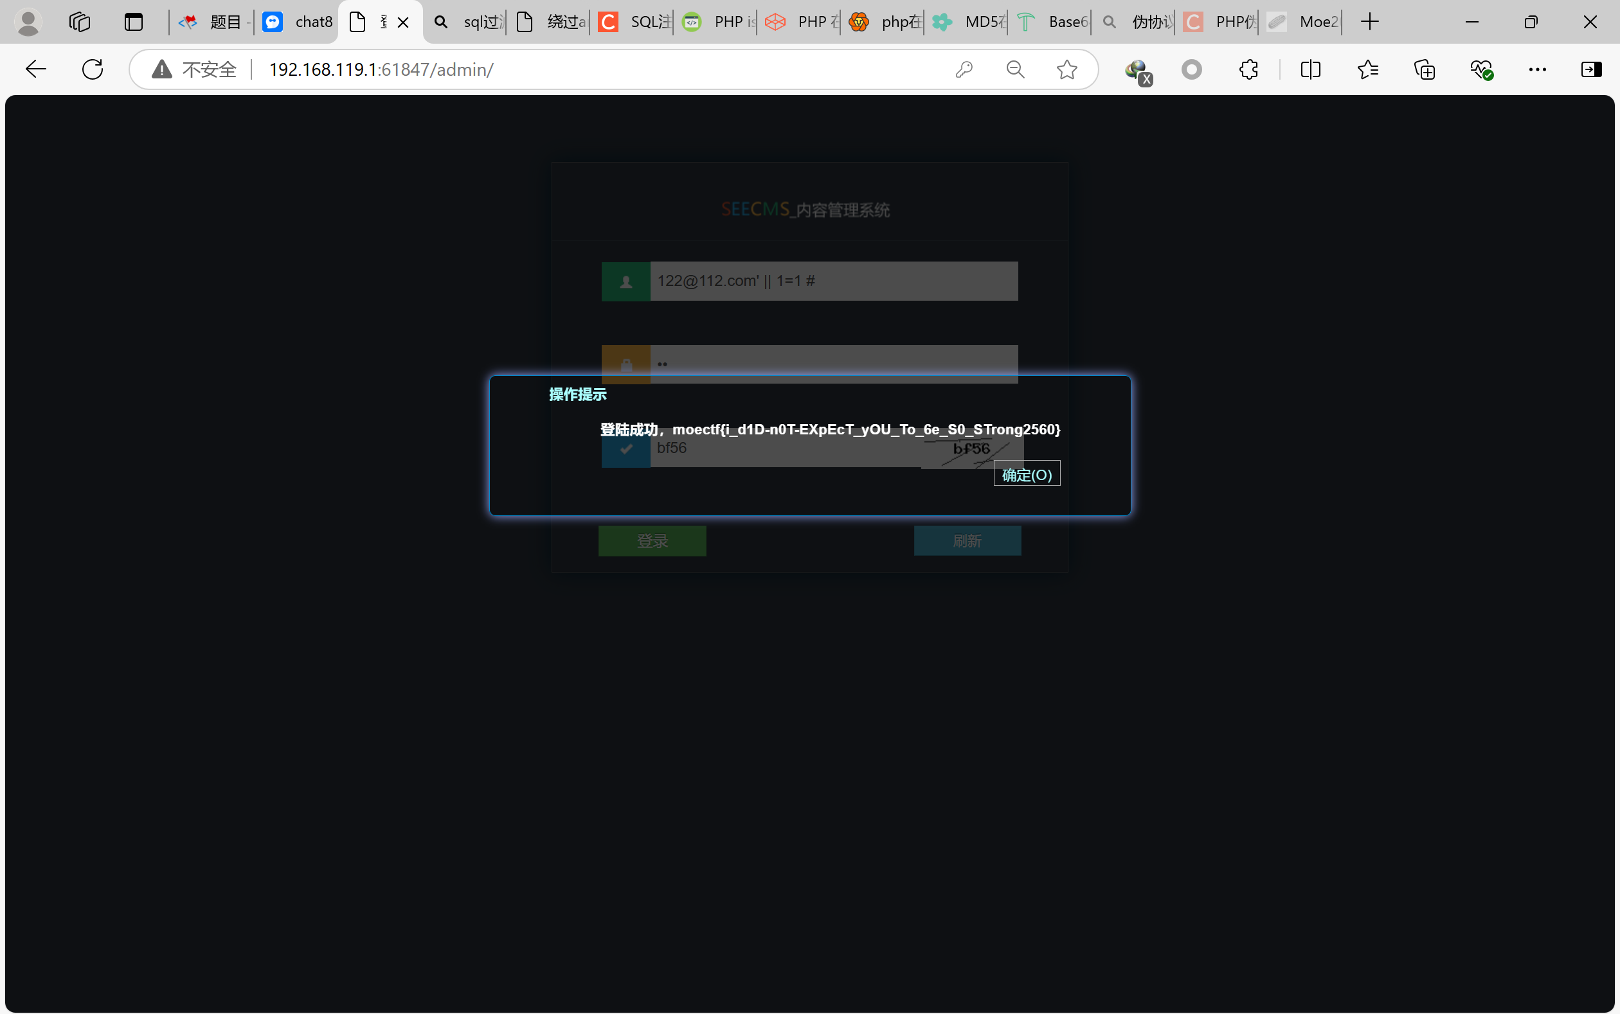Switch to the PHP is tab
Screen dimensions: 1620x1014
click(x=715, y=22)
